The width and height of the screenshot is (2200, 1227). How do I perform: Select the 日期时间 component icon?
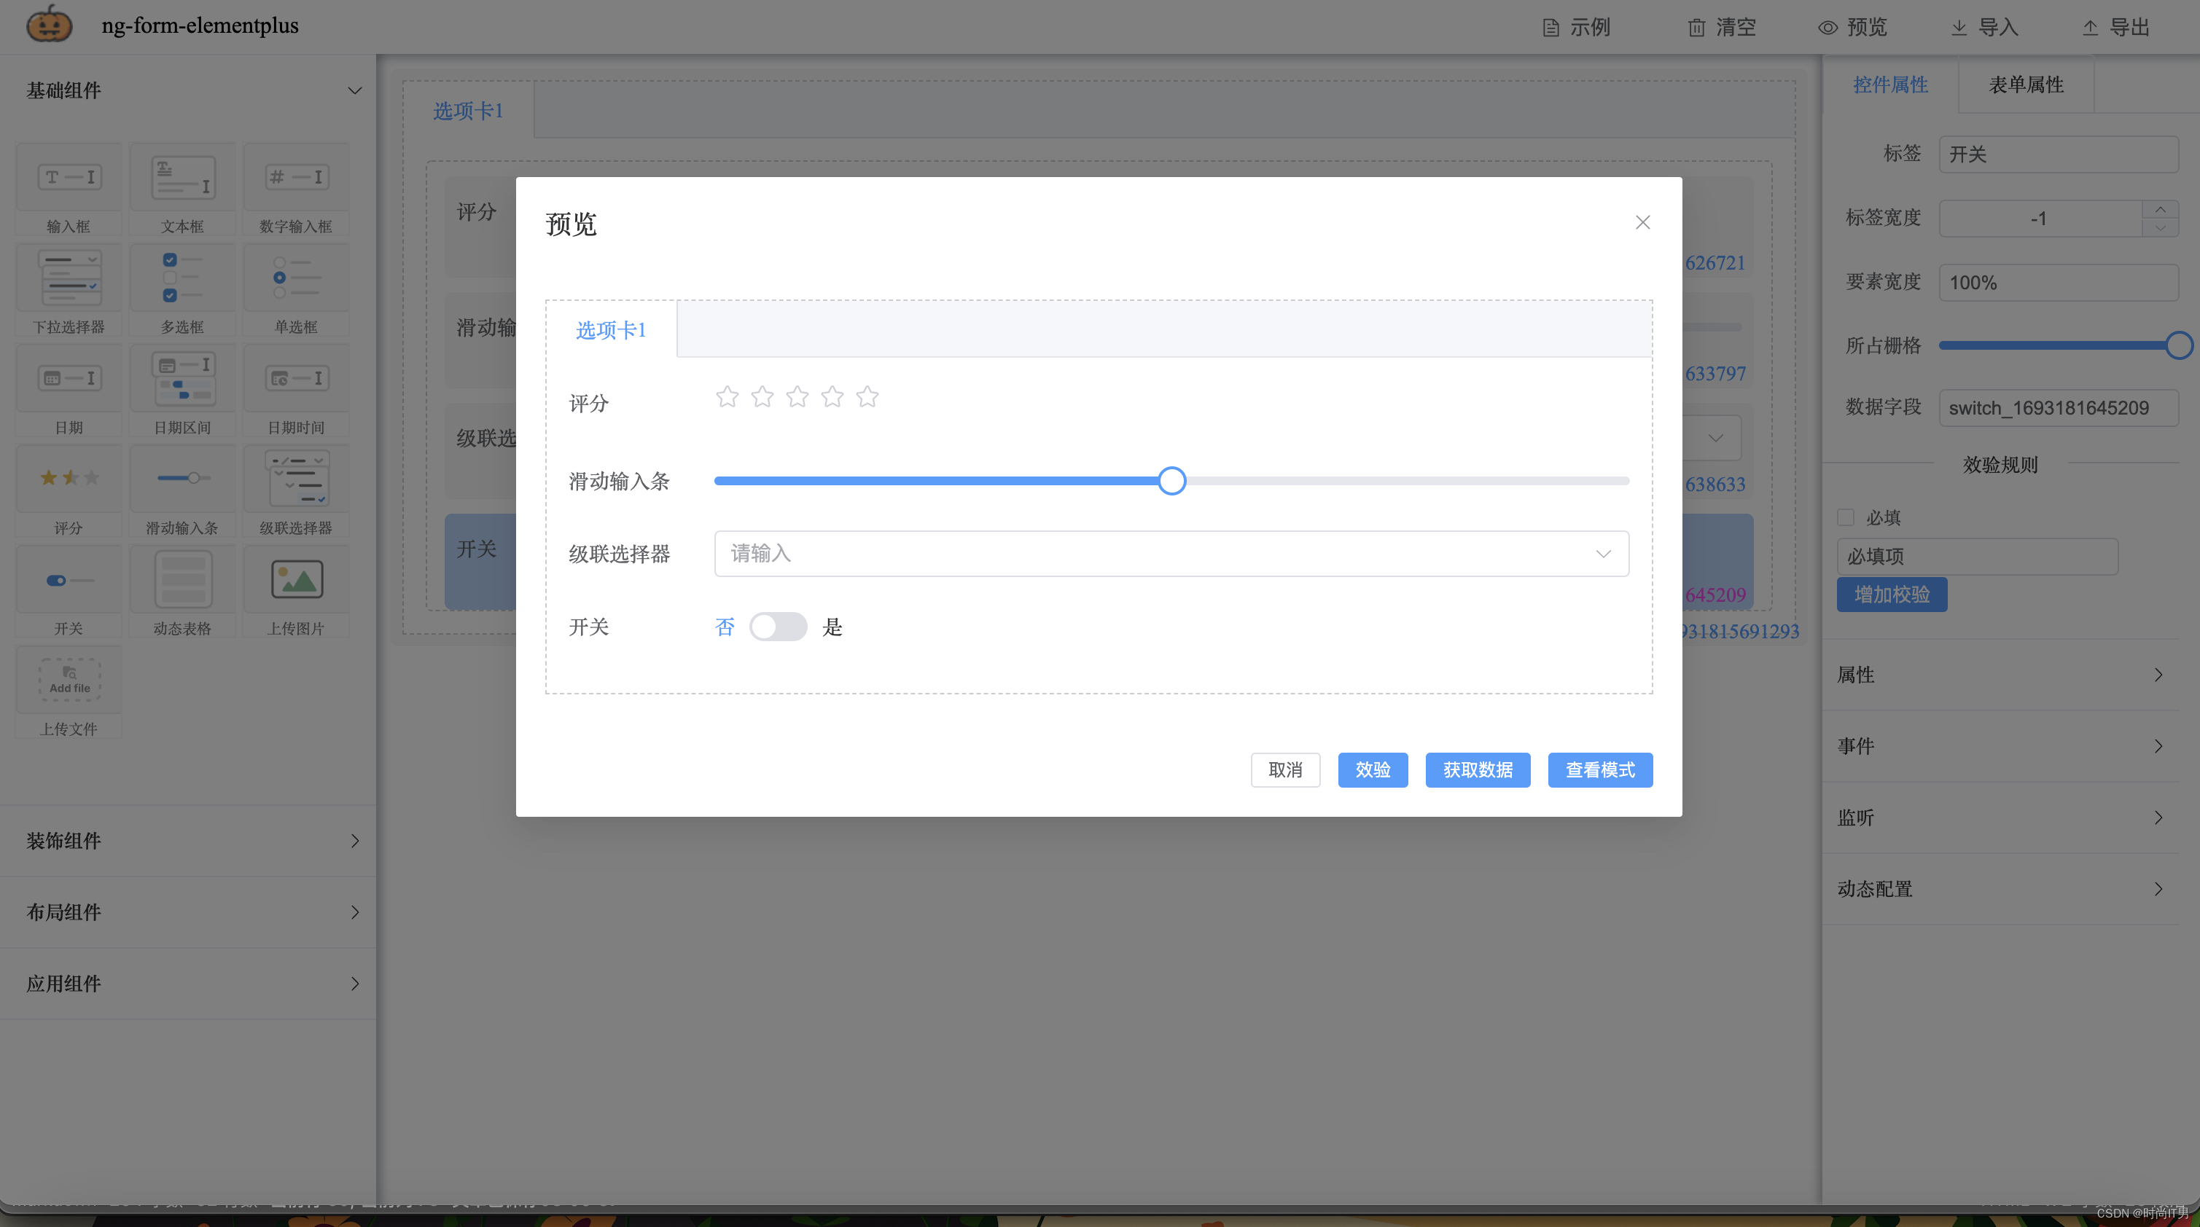pos(297,378)
